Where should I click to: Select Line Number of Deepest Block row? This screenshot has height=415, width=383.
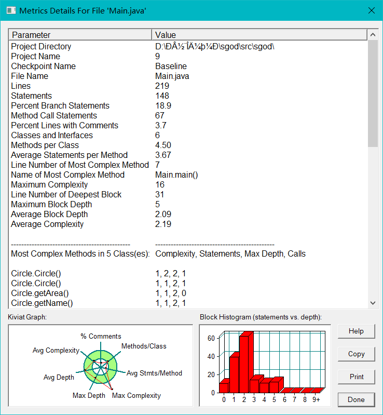click(x=188, y=194)
